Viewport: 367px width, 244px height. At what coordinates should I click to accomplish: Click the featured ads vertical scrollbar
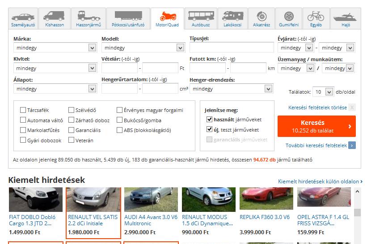[x=357, y=212]
